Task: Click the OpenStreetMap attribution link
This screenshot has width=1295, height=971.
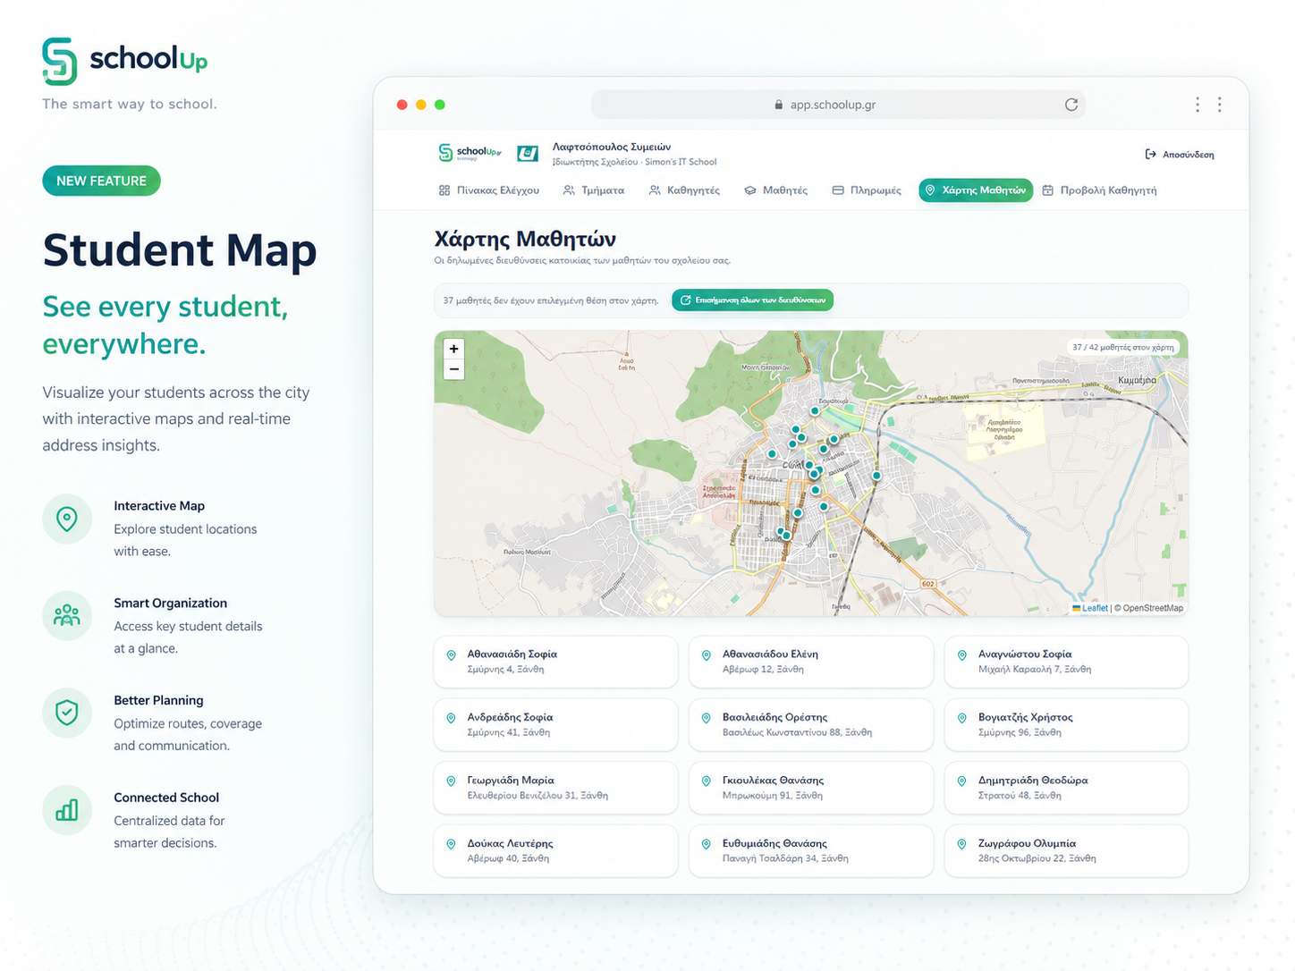Action: tap(1153, 608)
